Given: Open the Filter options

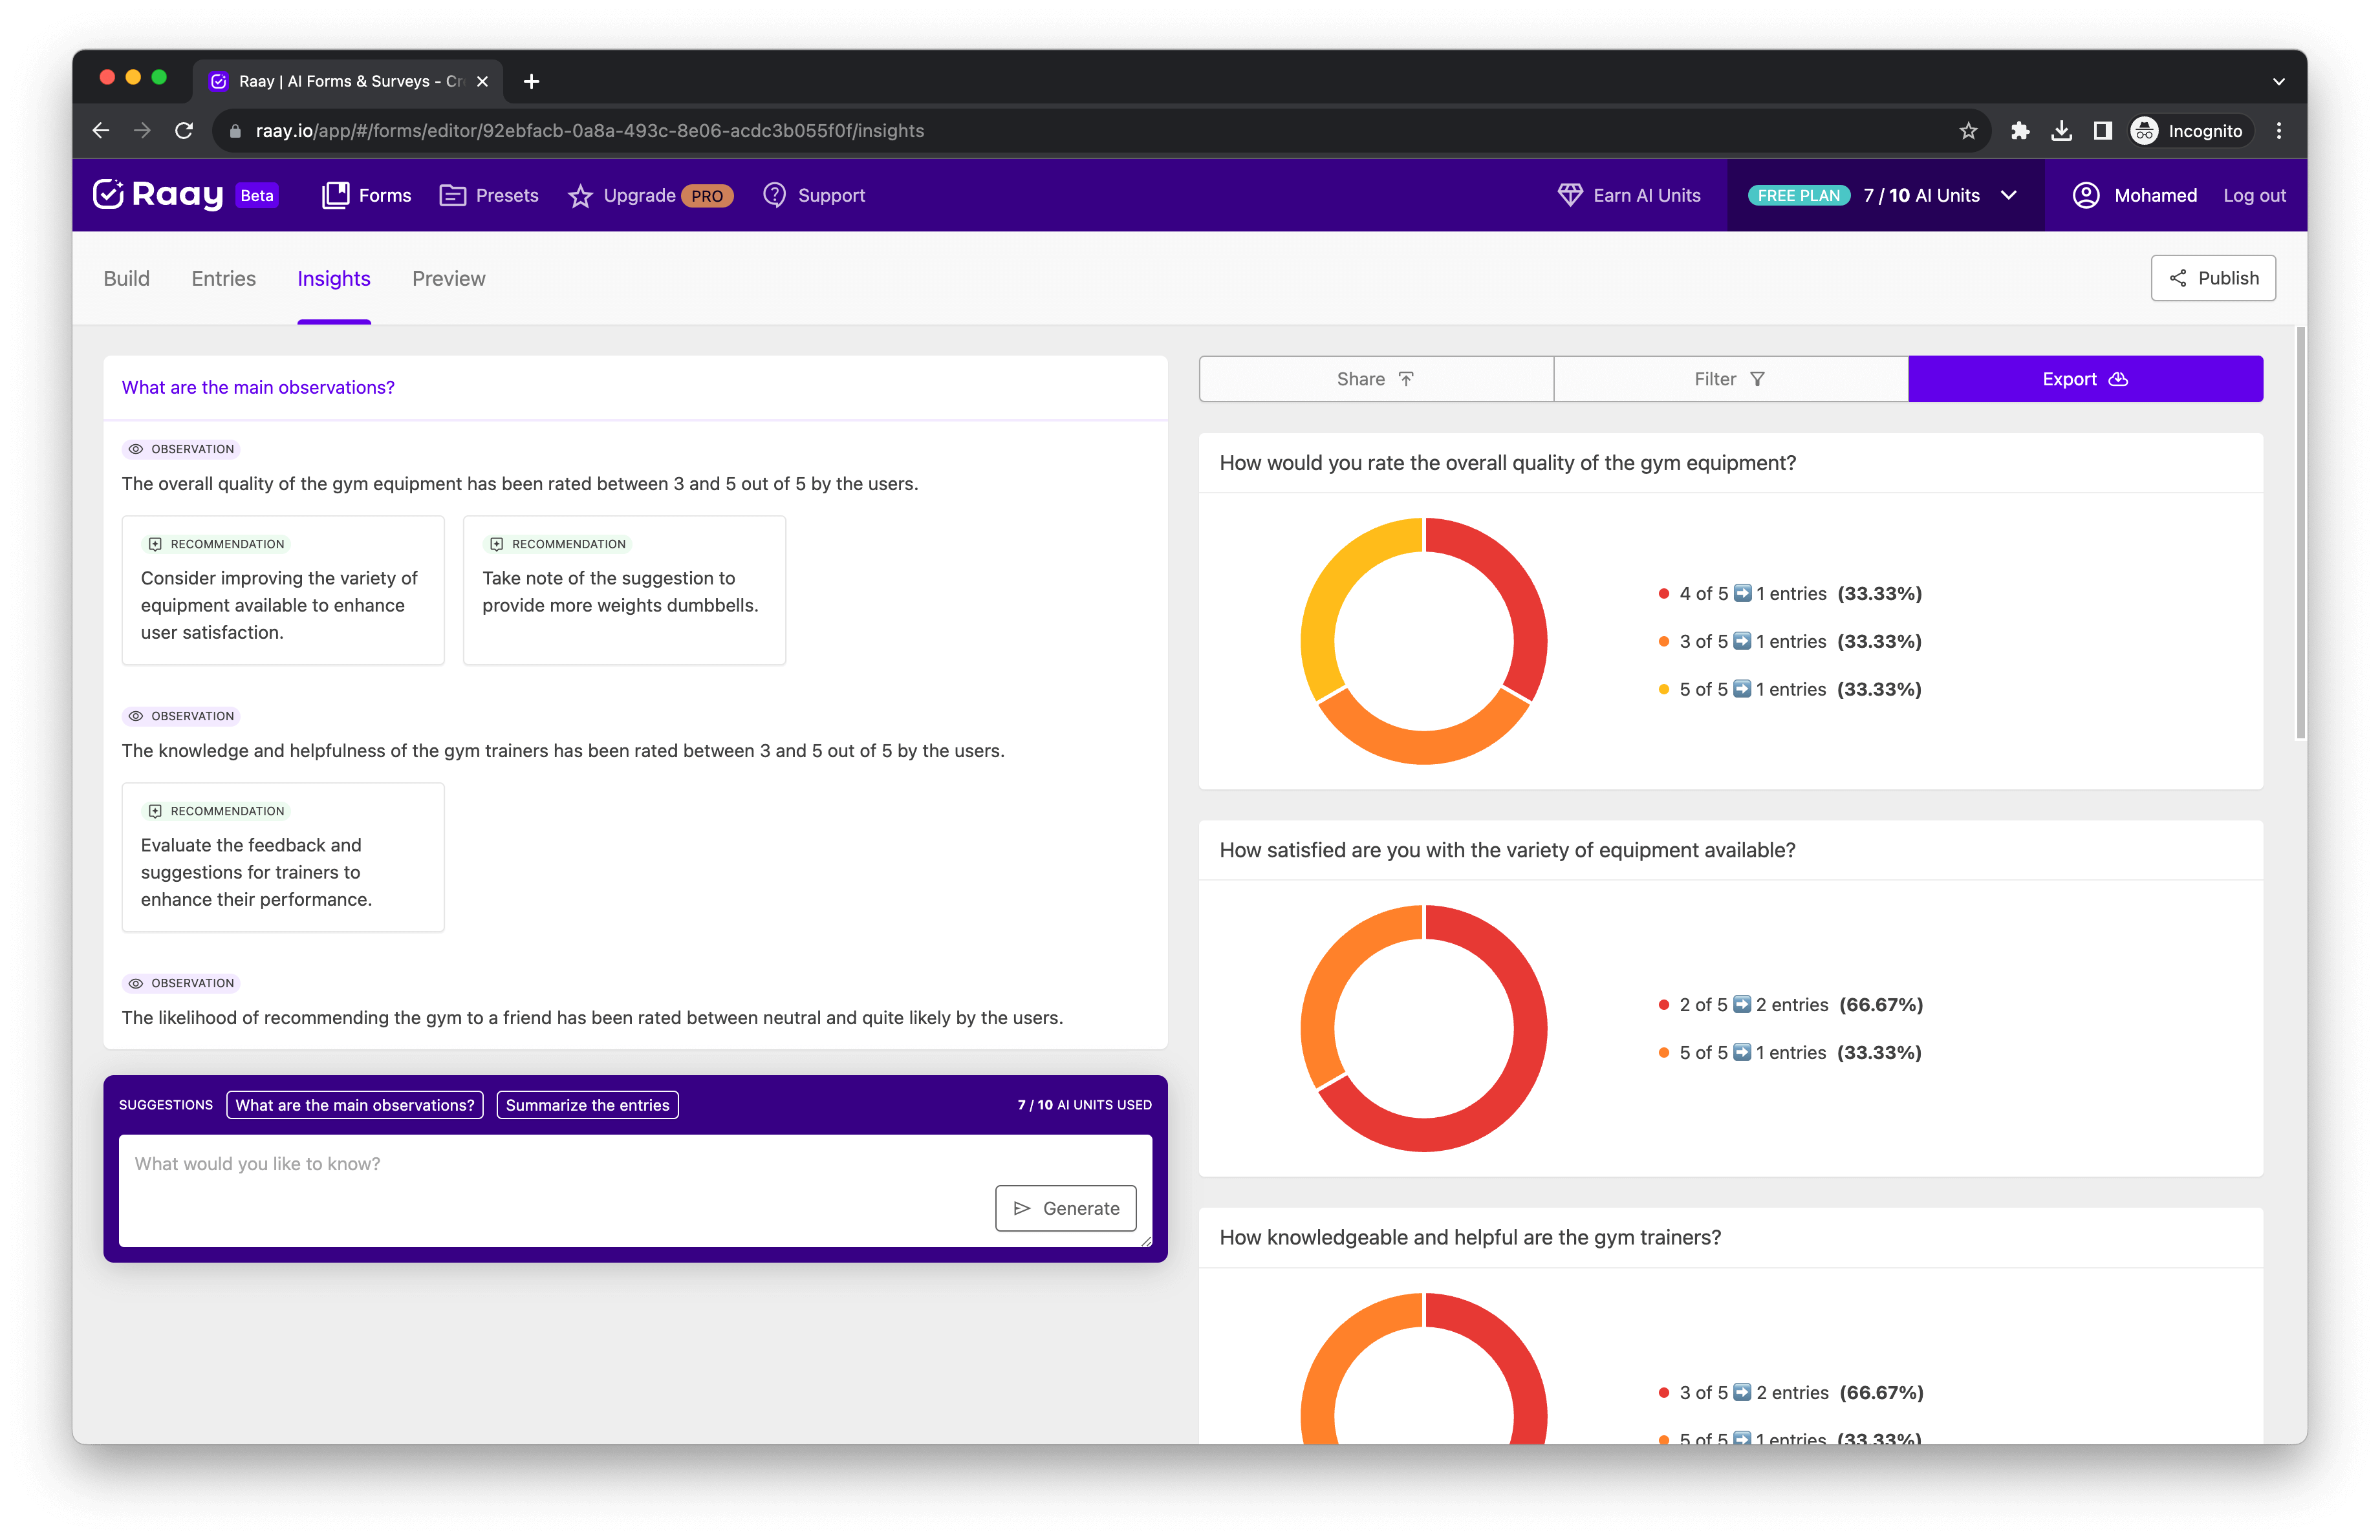Looking at the screenshot, I should tap(1730, 379).
